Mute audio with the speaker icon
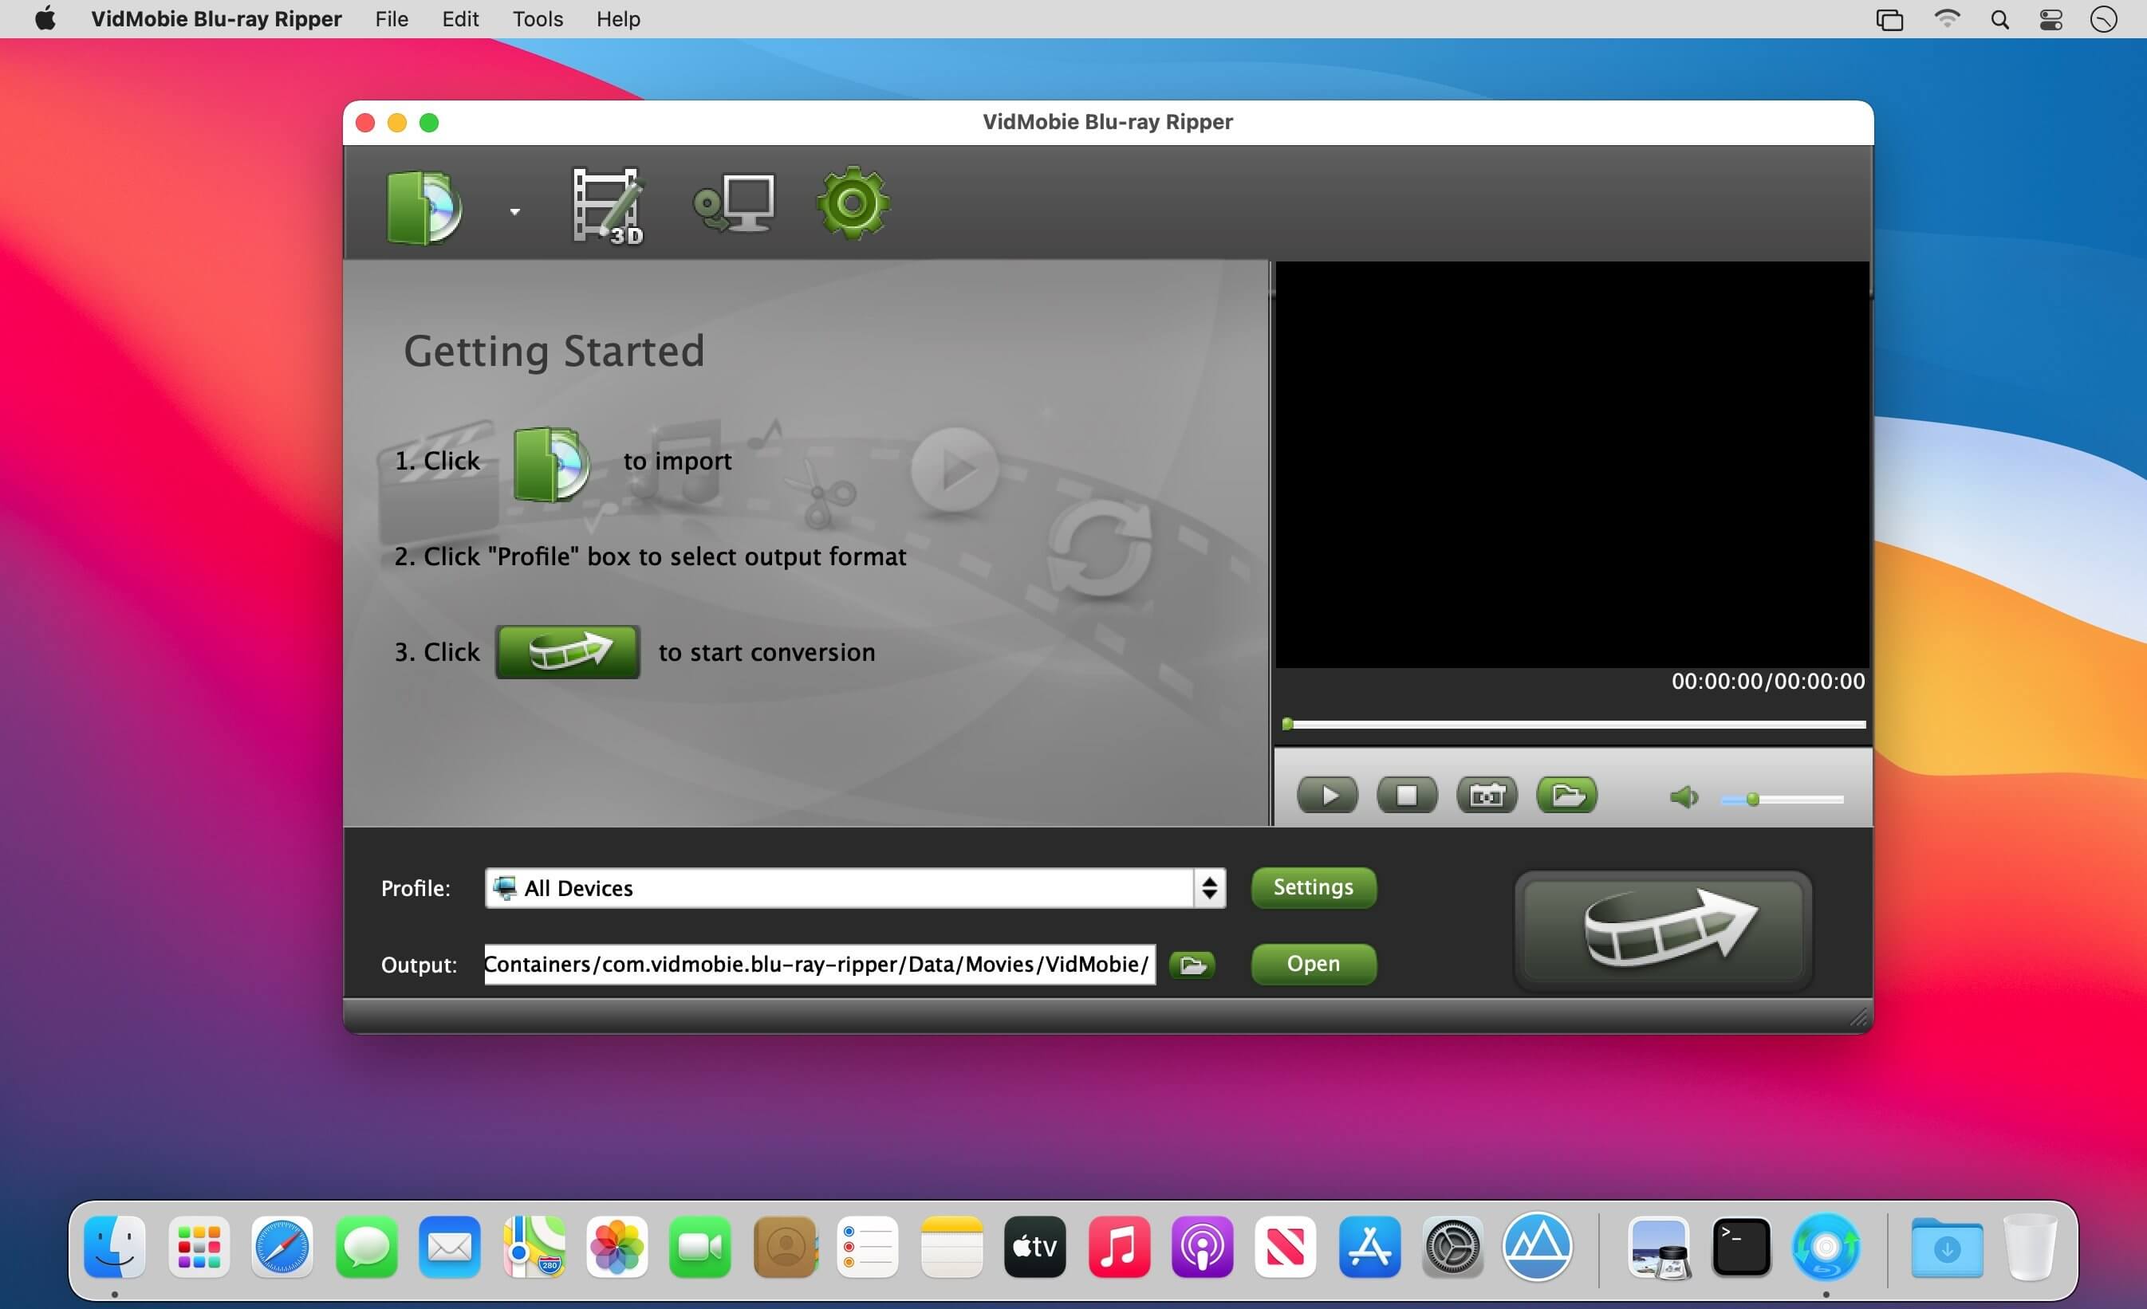Viewport: 2147px width, 1309px height. (1683, 797)
